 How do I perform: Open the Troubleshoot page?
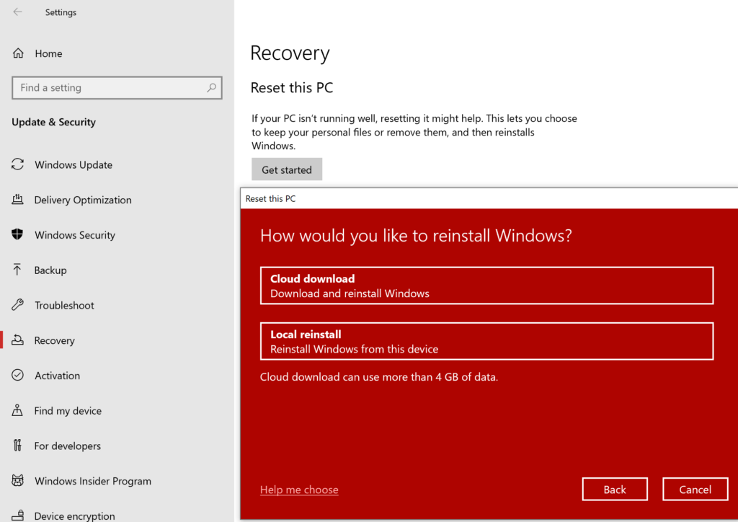[64, 306]
